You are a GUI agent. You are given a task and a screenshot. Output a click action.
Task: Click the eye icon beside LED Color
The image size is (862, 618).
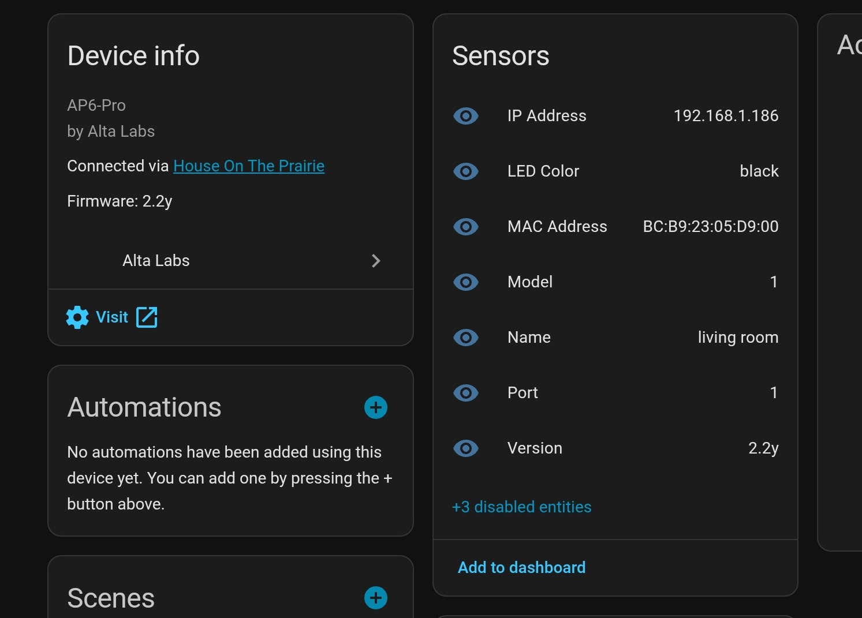(x=465, y=171)
